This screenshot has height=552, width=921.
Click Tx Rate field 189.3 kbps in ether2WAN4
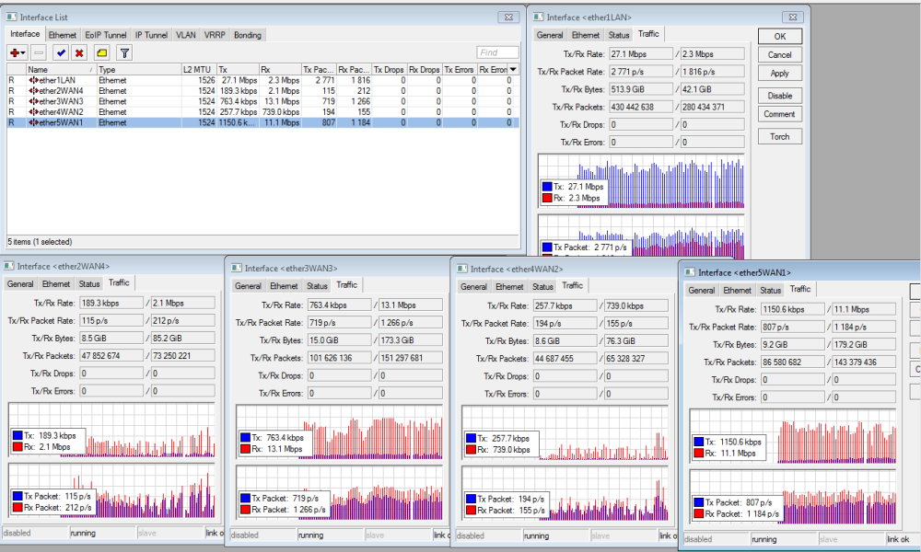click(111, 304)
